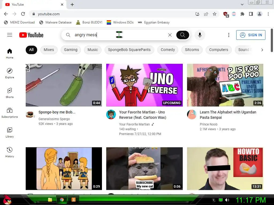Click the Angry Birds start button
The width and height of the screenshot is (274, 205).
7,200
